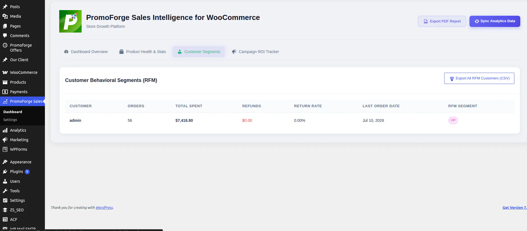Click the Plugins plug icon

coord(5,171)
